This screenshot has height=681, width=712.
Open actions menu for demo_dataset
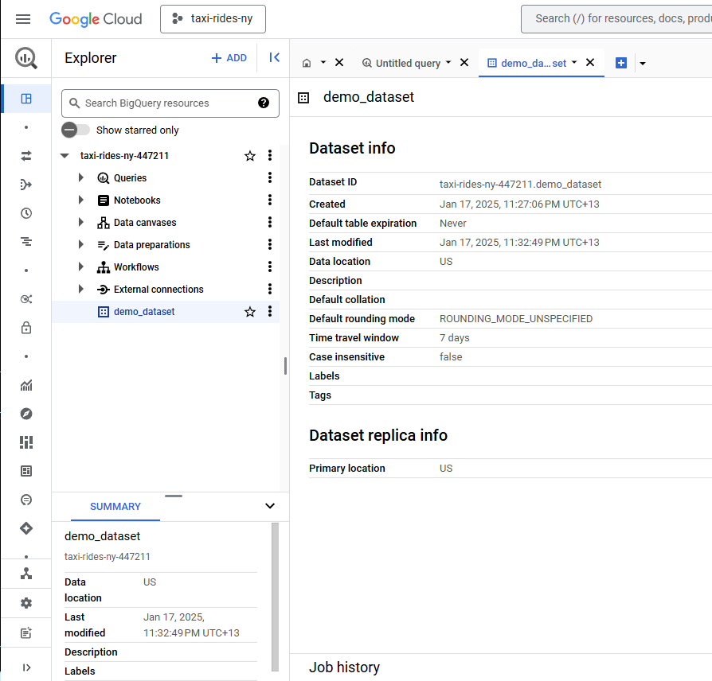tap(270, 311)
